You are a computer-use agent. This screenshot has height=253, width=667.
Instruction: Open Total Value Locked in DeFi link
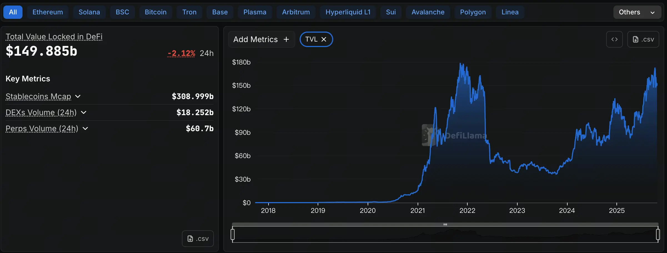click(x=54, y=37)
